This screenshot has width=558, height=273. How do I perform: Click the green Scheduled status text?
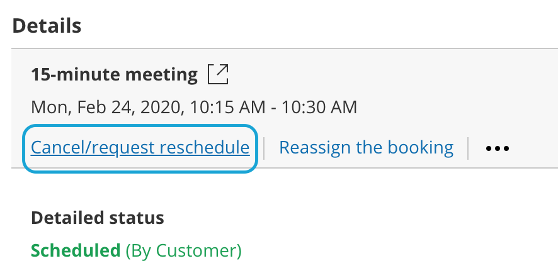(x=76, y=250)
